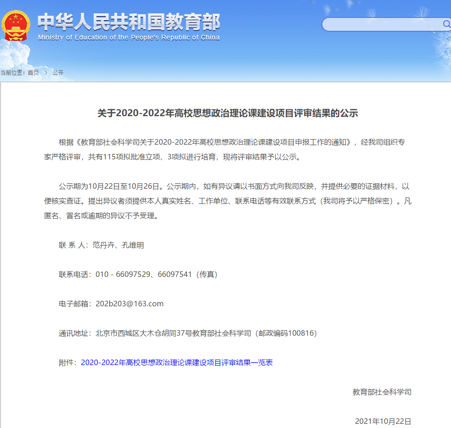Viewport: 451px width, 428px height.
Task: Focus the search input box in header
Action: click(381, 24)
